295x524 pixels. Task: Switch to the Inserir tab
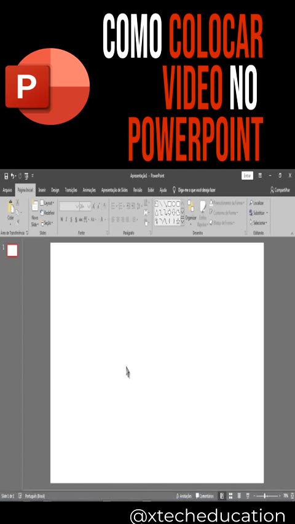42,190
